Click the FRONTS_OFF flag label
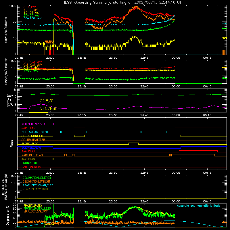Image resolution: width=230 pixels, height=230 pixels. (30, 163)
